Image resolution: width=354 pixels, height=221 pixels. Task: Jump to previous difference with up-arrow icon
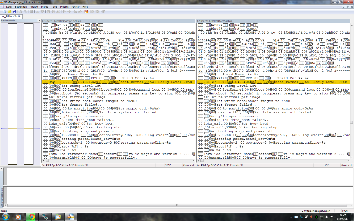click(x=42, y=11)
